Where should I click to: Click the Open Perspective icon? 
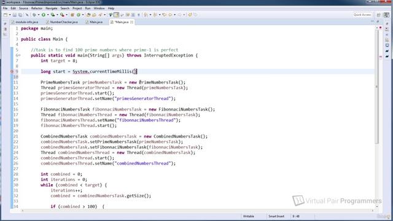tap(379, 15)
